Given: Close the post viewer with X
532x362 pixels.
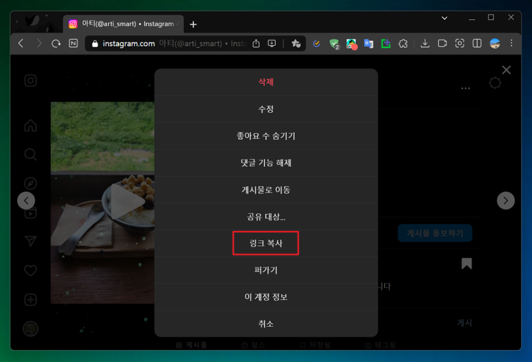Looking at the screenshot, I should 507,70.
